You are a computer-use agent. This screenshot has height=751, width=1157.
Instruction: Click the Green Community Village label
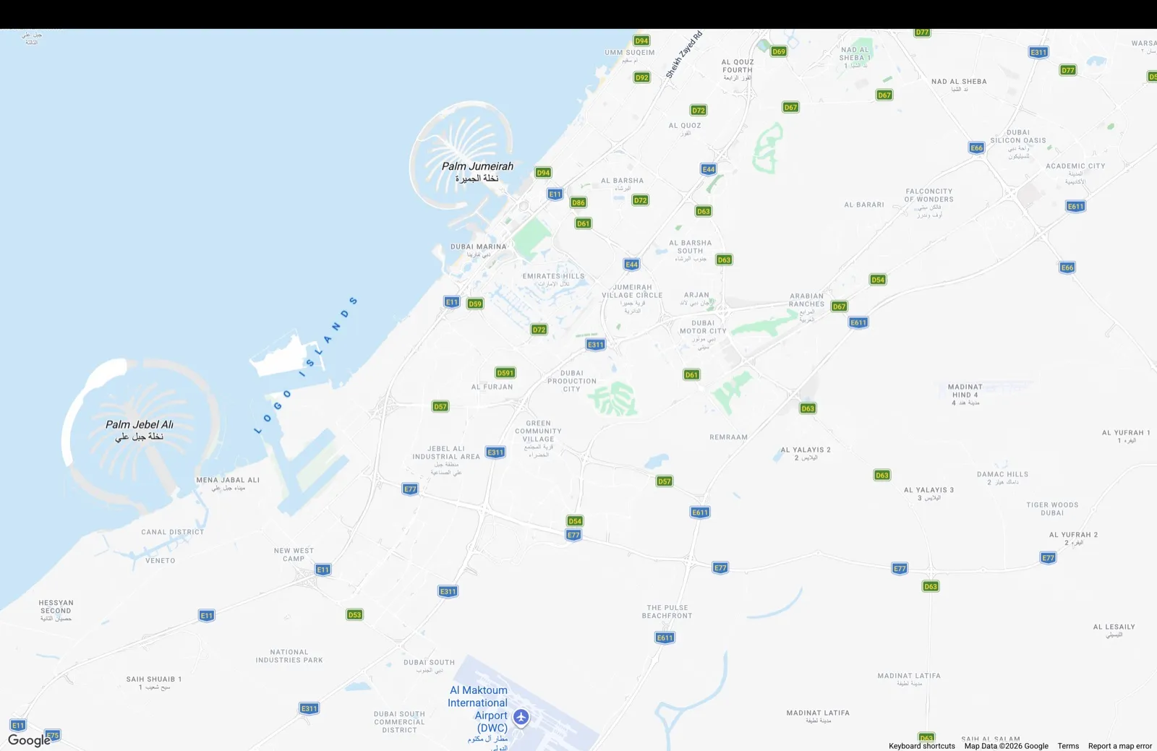coord(539,439)
